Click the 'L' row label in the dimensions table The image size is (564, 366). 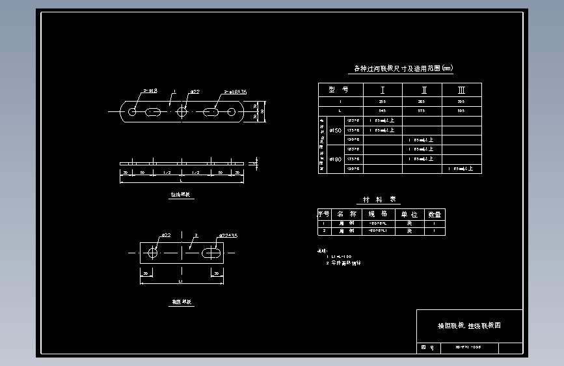pyautogui.click(x=340, y=111)
